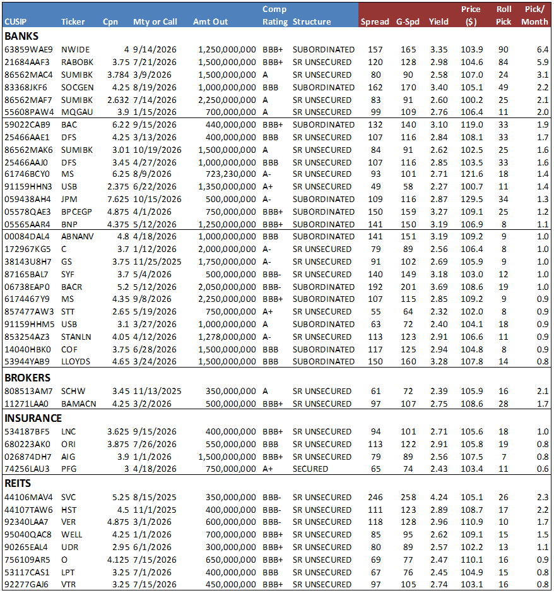Select the Spread column header
Screen dimensions: 554x593
[374, 21]
